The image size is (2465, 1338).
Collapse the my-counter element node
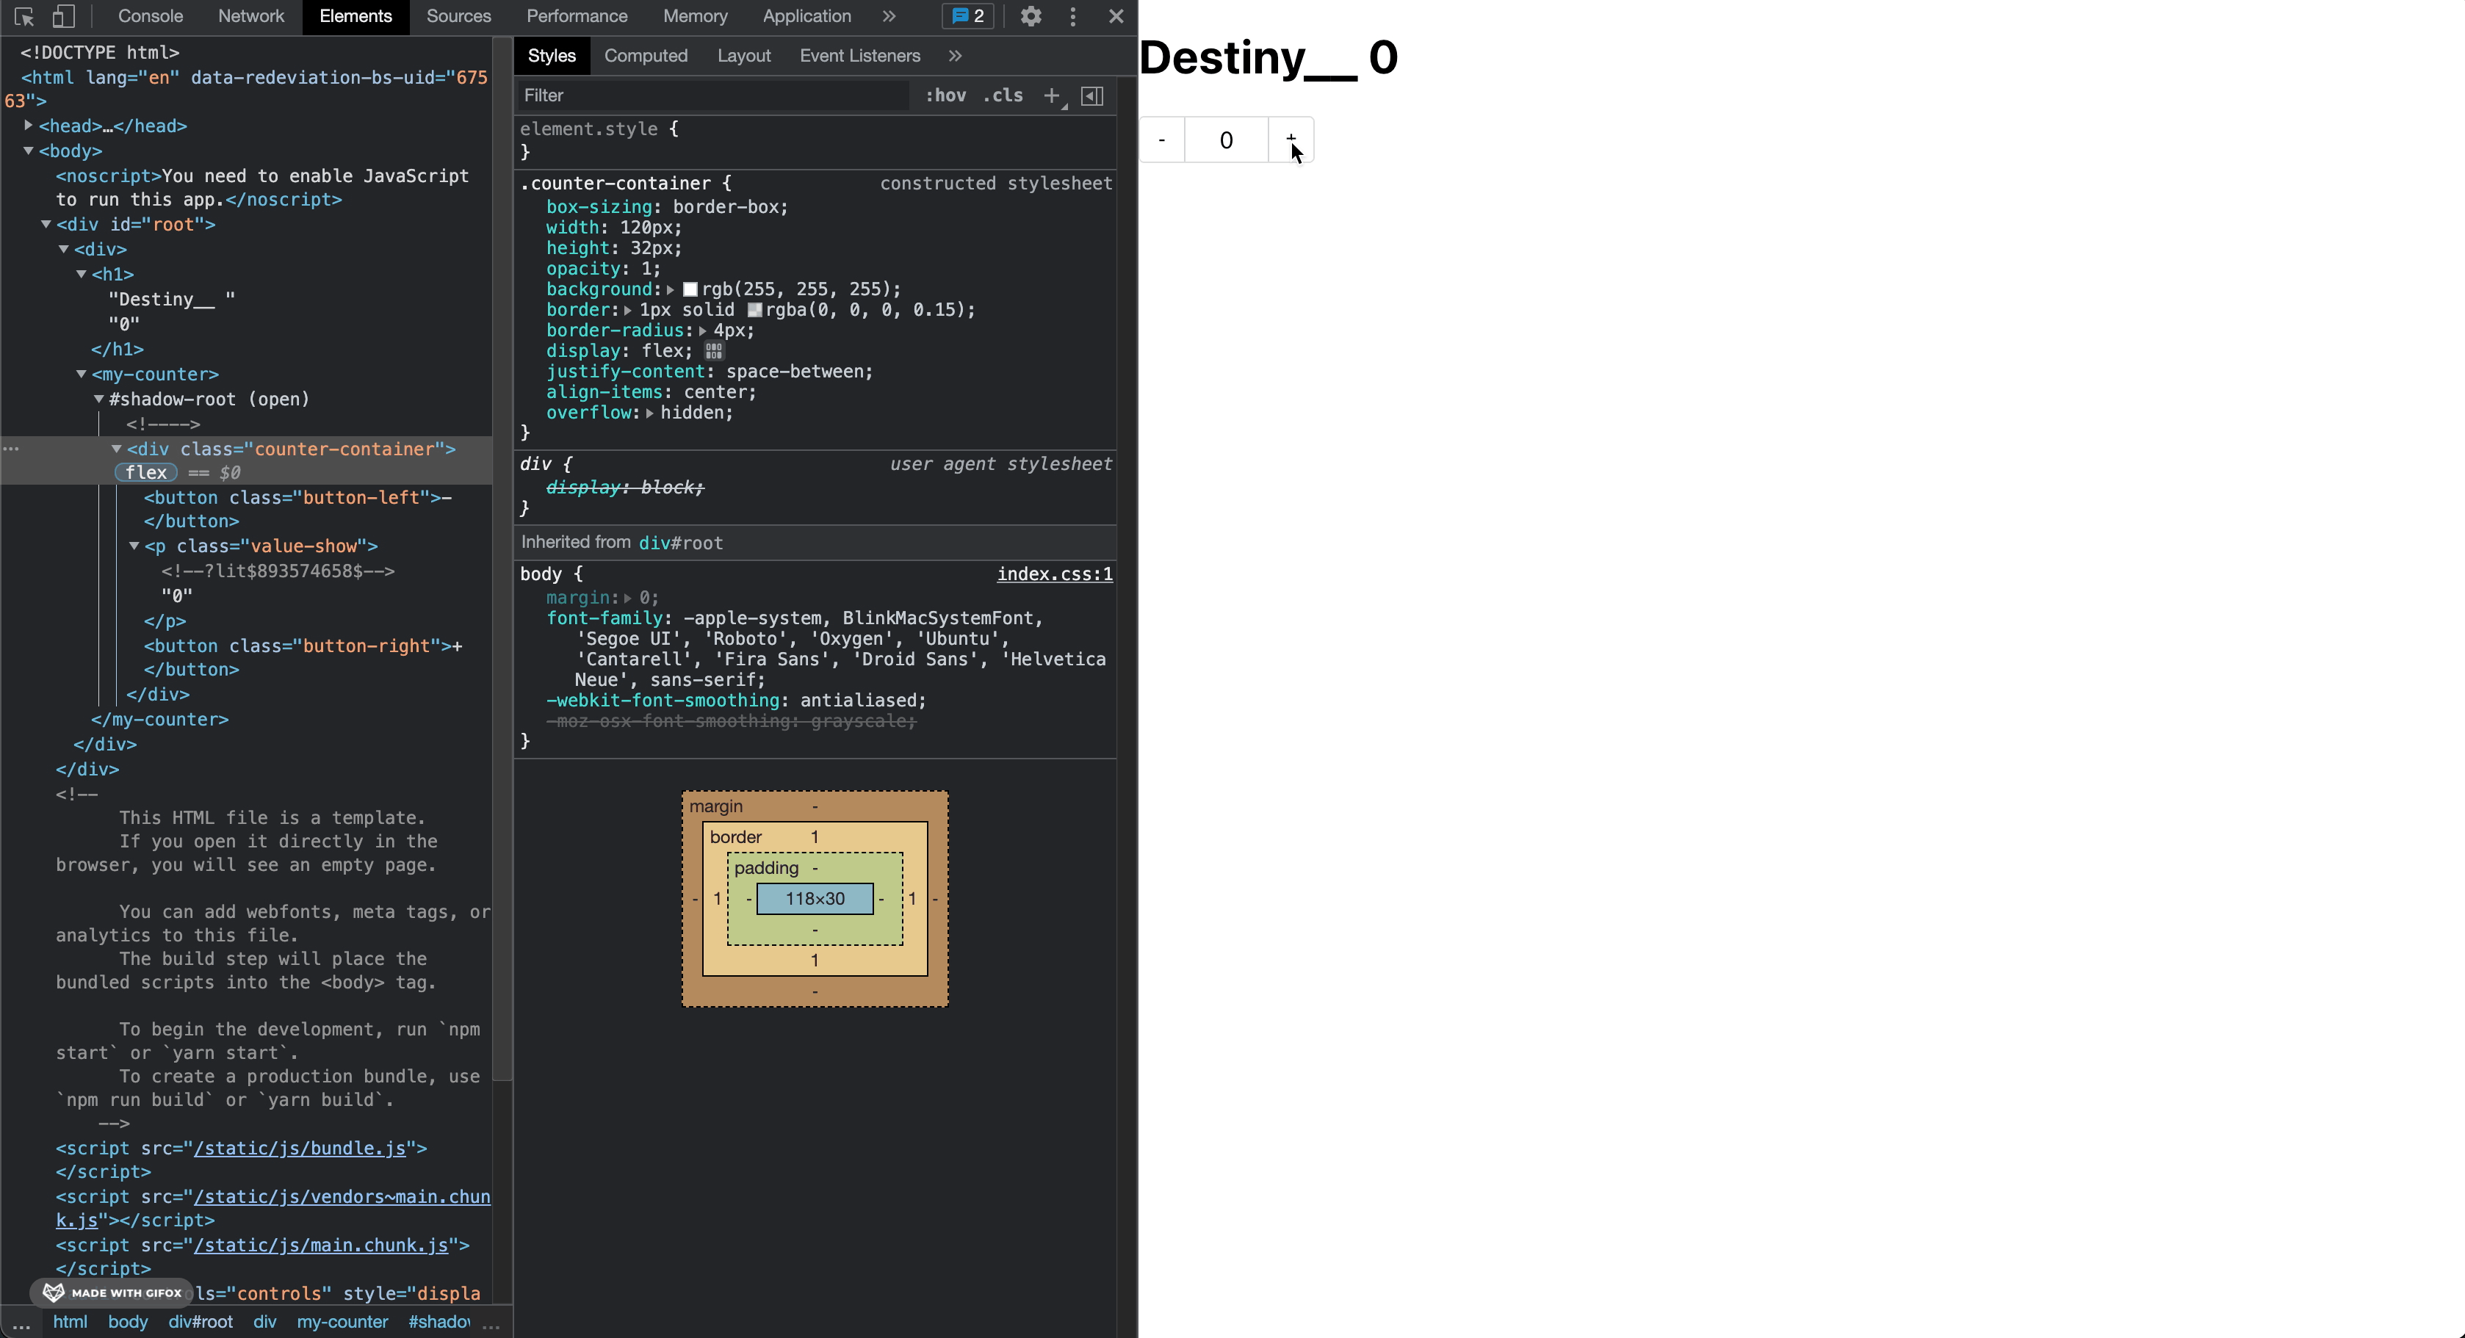click(82, 374)
